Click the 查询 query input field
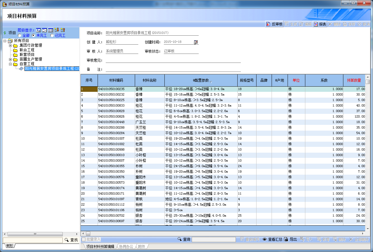Screen dimensions: 373x252 (214, 240)
